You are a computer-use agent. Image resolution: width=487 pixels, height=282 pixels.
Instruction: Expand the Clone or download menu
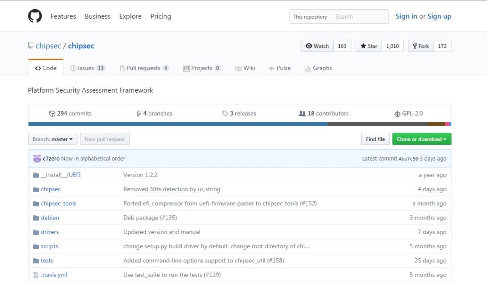tap(421, 139)
